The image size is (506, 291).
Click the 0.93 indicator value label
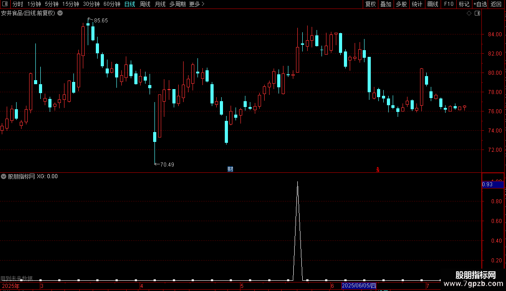(487, 184)
